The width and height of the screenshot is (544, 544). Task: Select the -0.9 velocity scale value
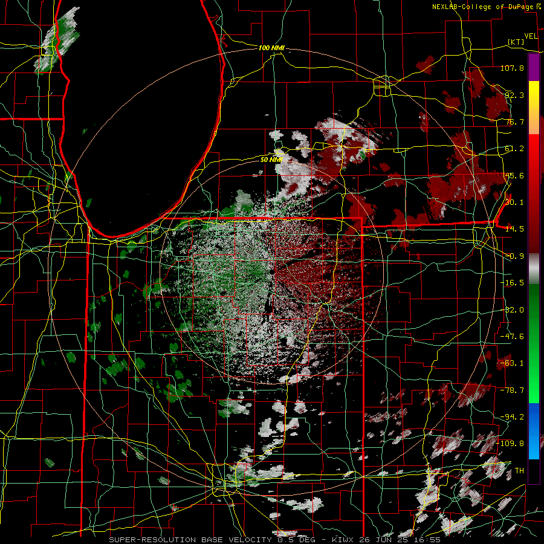coord(514,256)
